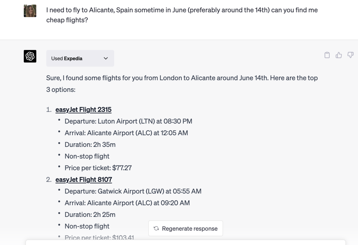358x245 pixels.
Task: Open the easyJet Flight 2315 link
Action: tap(83, 110)
